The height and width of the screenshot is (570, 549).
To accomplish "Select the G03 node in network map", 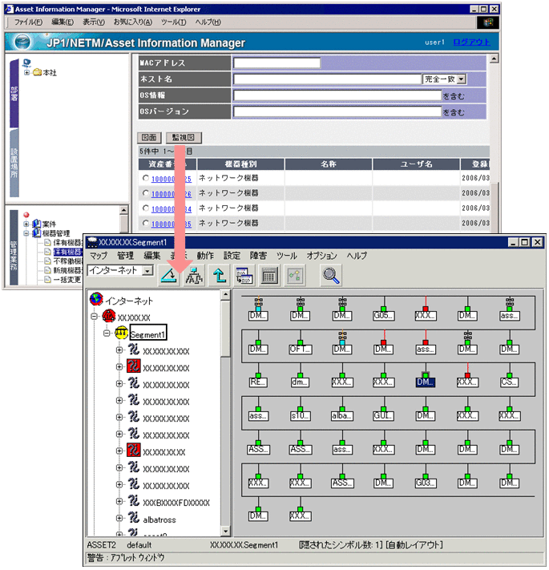I will pyautogui.click(x=425, y=483).
